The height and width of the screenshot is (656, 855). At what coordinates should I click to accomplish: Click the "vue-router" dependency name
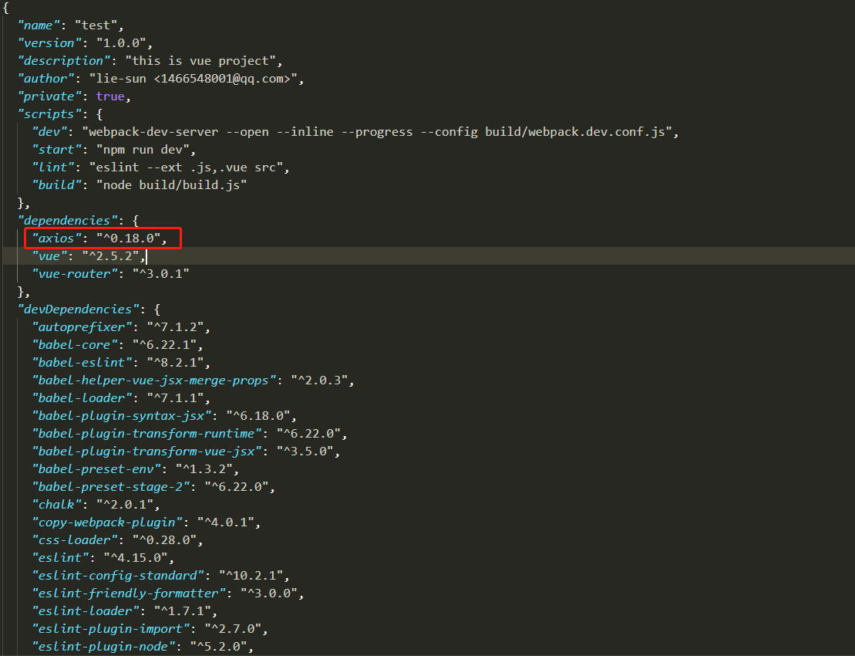[x=74, y=273]
